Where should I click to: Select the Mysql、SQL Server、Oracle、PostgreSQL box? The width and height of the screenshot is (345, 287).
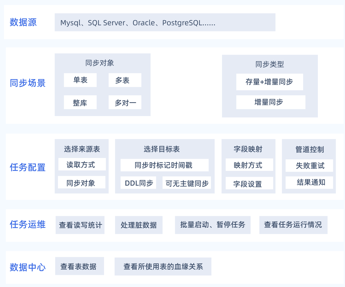pyautogui.click(x=165, y=22)
